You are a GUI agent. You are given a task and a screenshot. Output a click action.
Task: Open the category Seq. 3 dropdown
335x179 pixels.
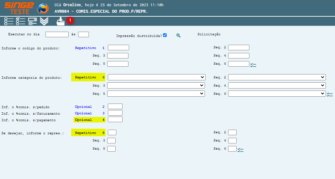tap(156, 86)
